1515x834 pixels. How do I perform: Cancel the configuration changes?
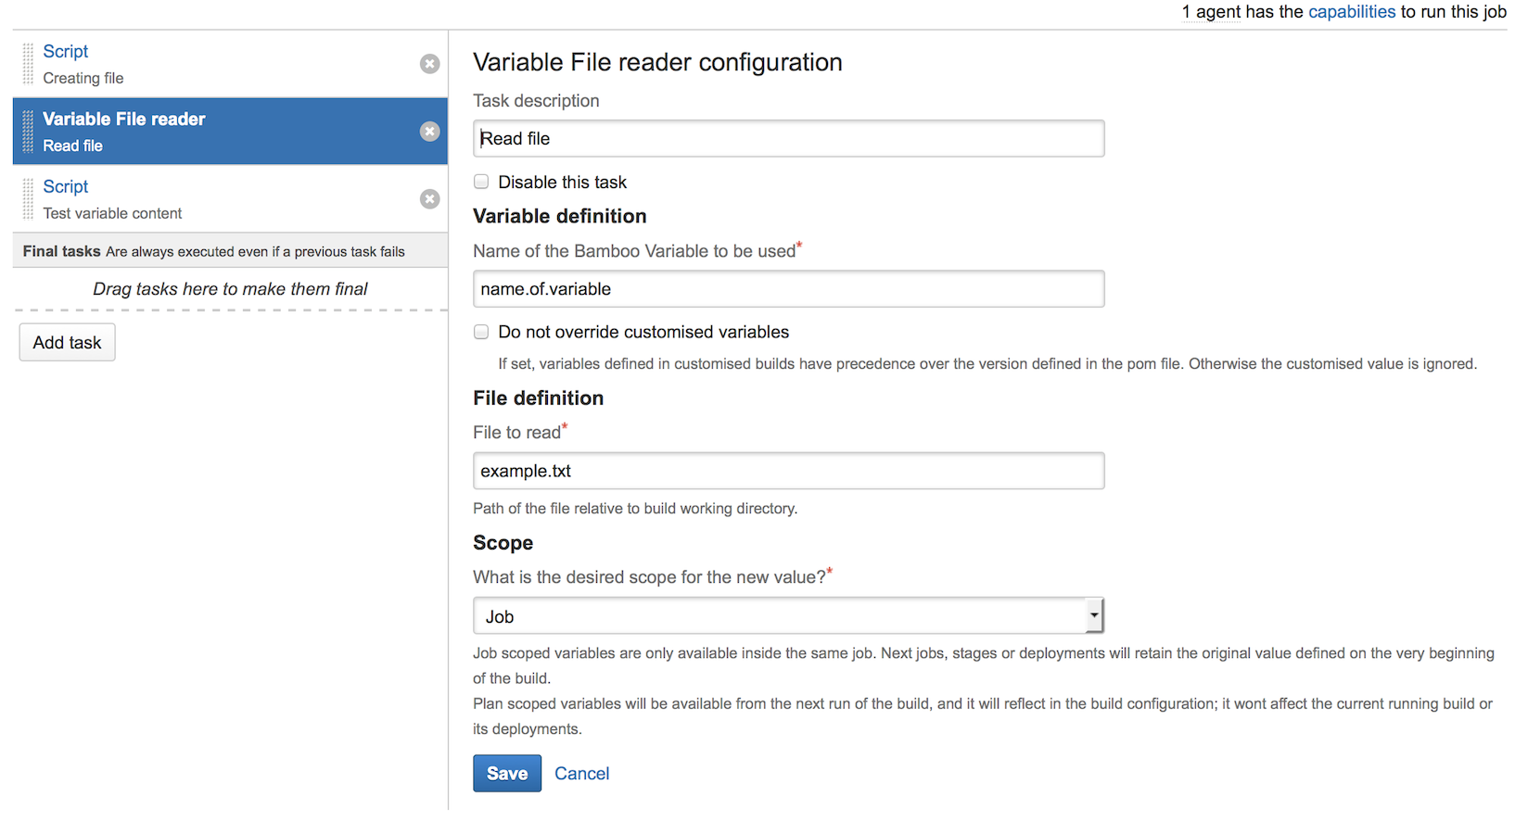581,773
